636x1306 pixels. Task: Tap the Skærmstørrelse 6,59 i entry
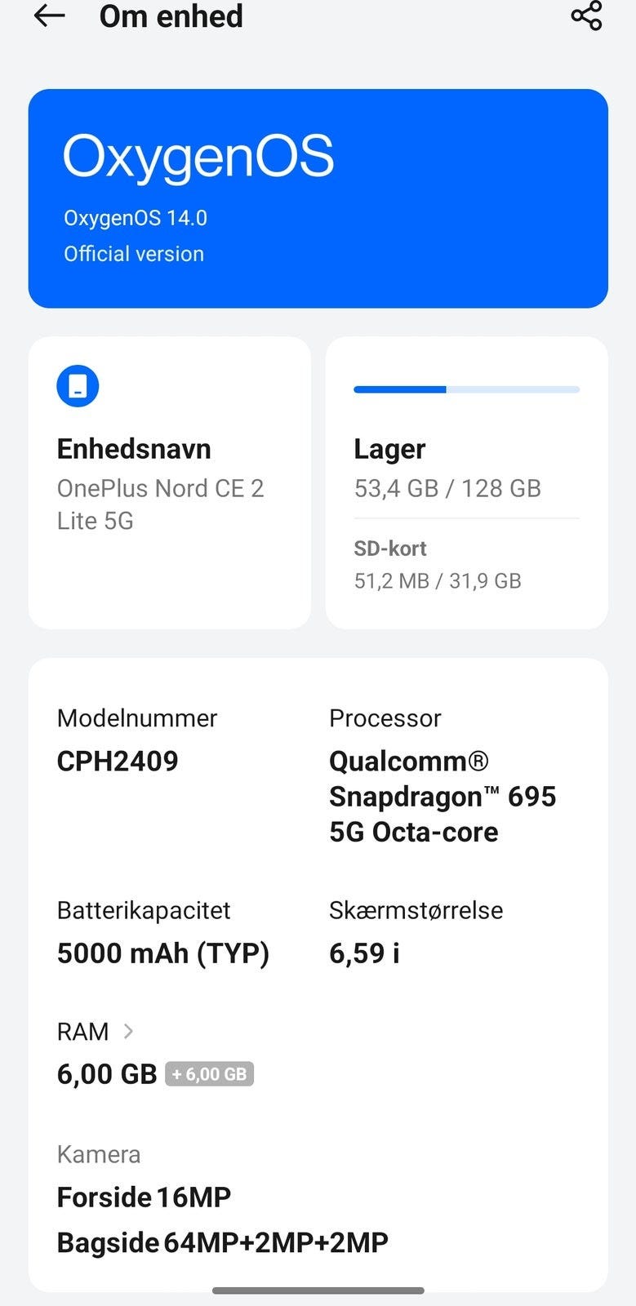(364, 953)
